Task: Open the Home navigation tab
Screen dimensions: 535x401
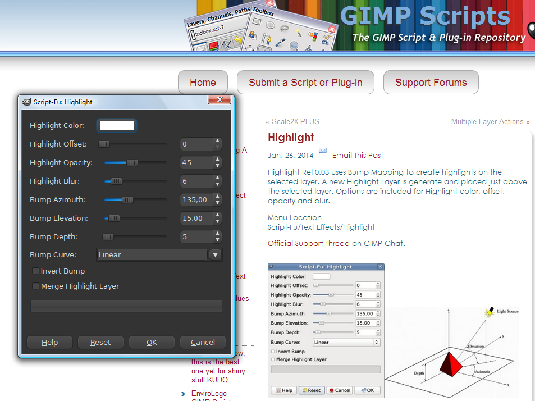Action: 203,82
